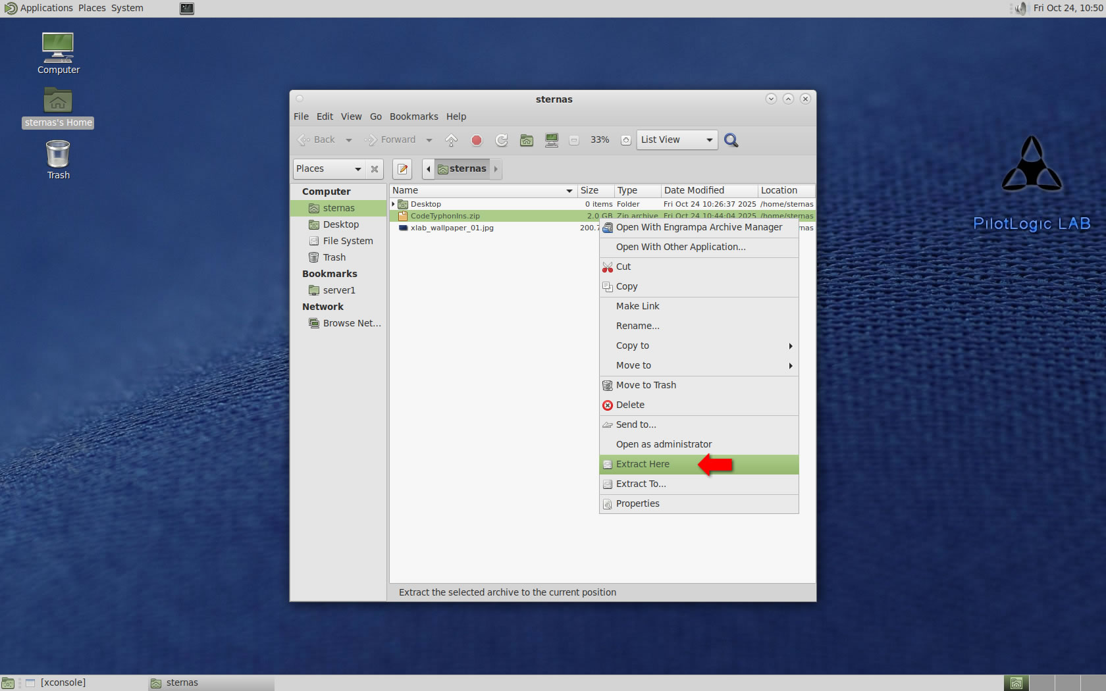Open Home folder via toolbar icon
The image size is (1106, 691).
(x=527, y=140)
